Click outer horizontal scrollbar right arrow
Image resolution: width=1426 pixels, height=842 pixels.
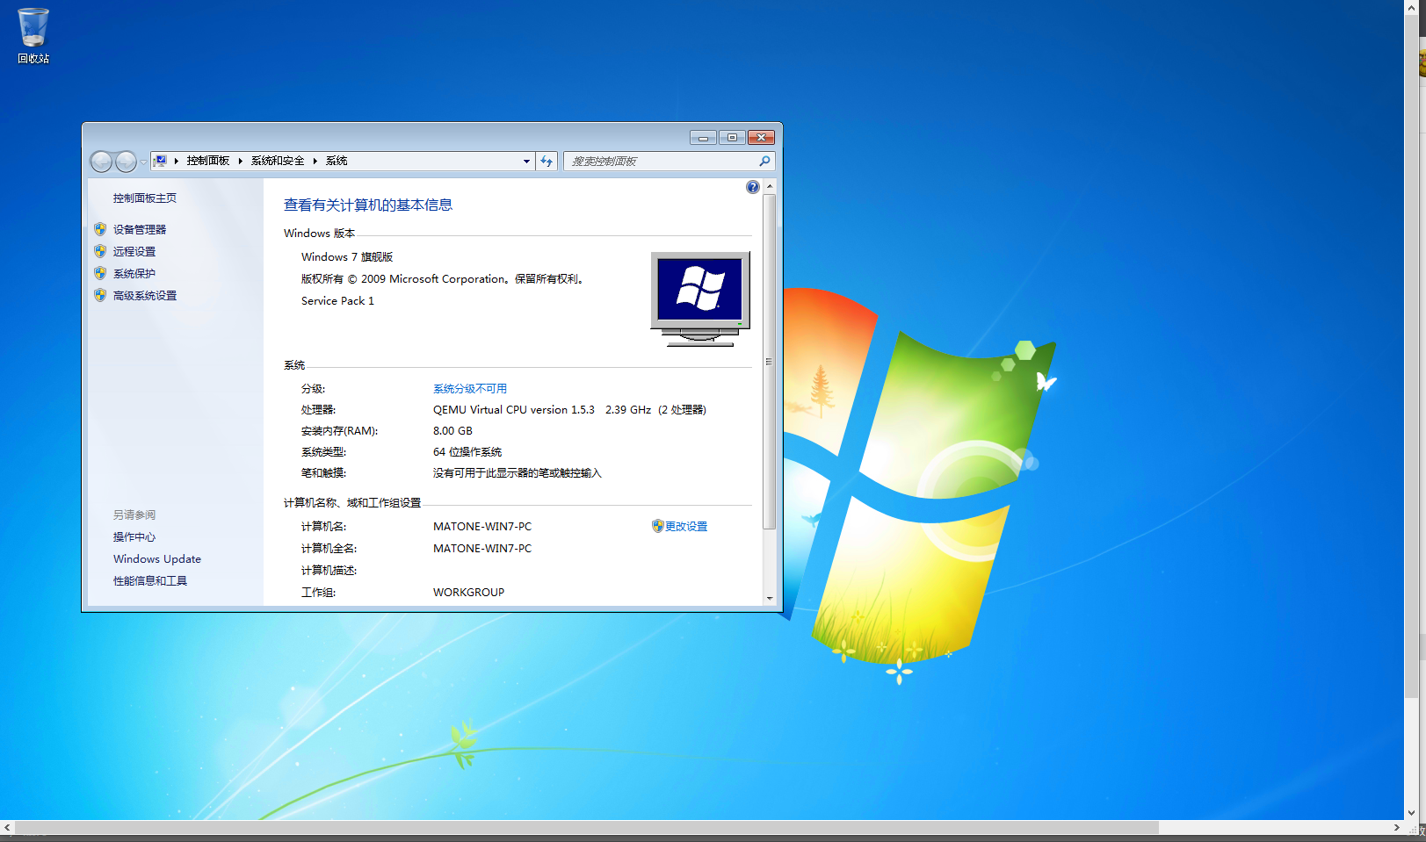click(x=1397, y=828)
